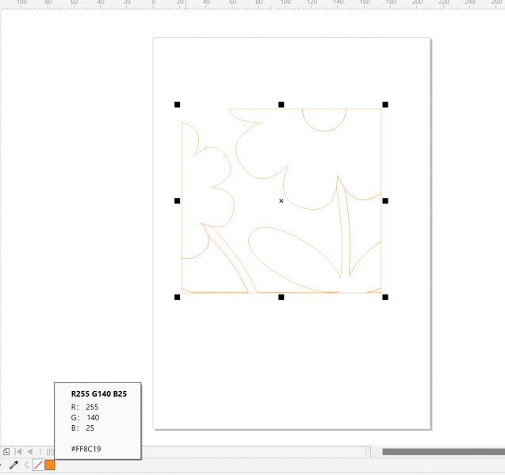The image size is (505, 475).
Task: Click the bottom-center selection handle
Action: coord(281,298)
